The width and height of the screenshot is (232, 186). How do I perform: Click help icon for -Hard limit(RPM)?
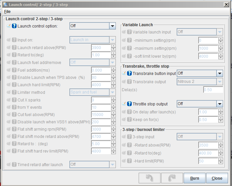129,161
